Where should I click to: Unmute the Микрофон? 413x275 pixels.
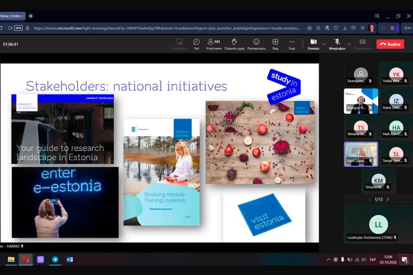(337, 44)
